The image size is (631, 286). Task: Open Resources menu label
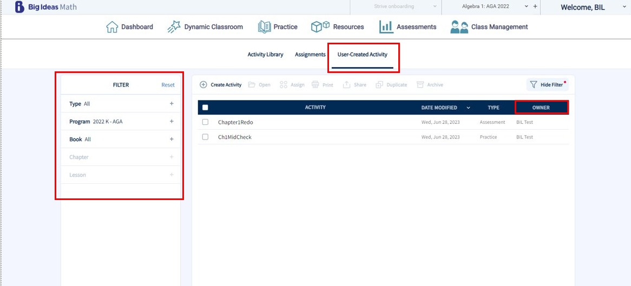click(349, 27)
